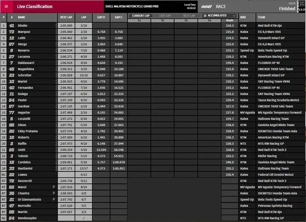Sort by the Lap column header
This screenshot has height=222, width=306.
pos(84,17)
